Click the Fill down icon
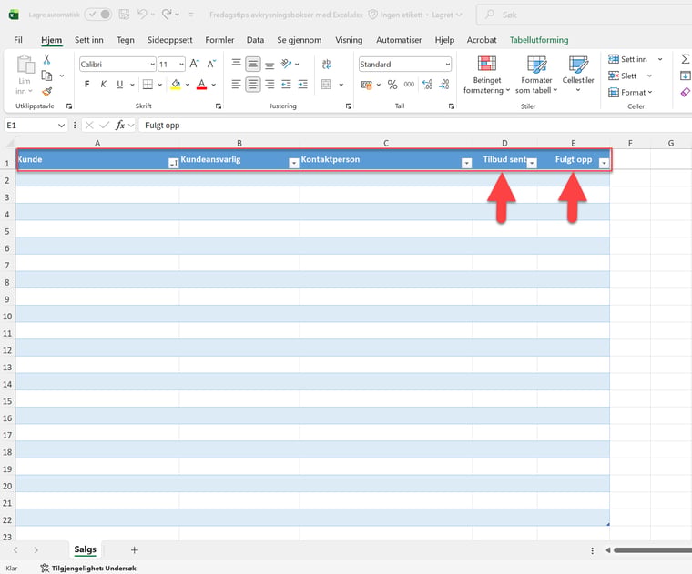 (x=686, y=76)
